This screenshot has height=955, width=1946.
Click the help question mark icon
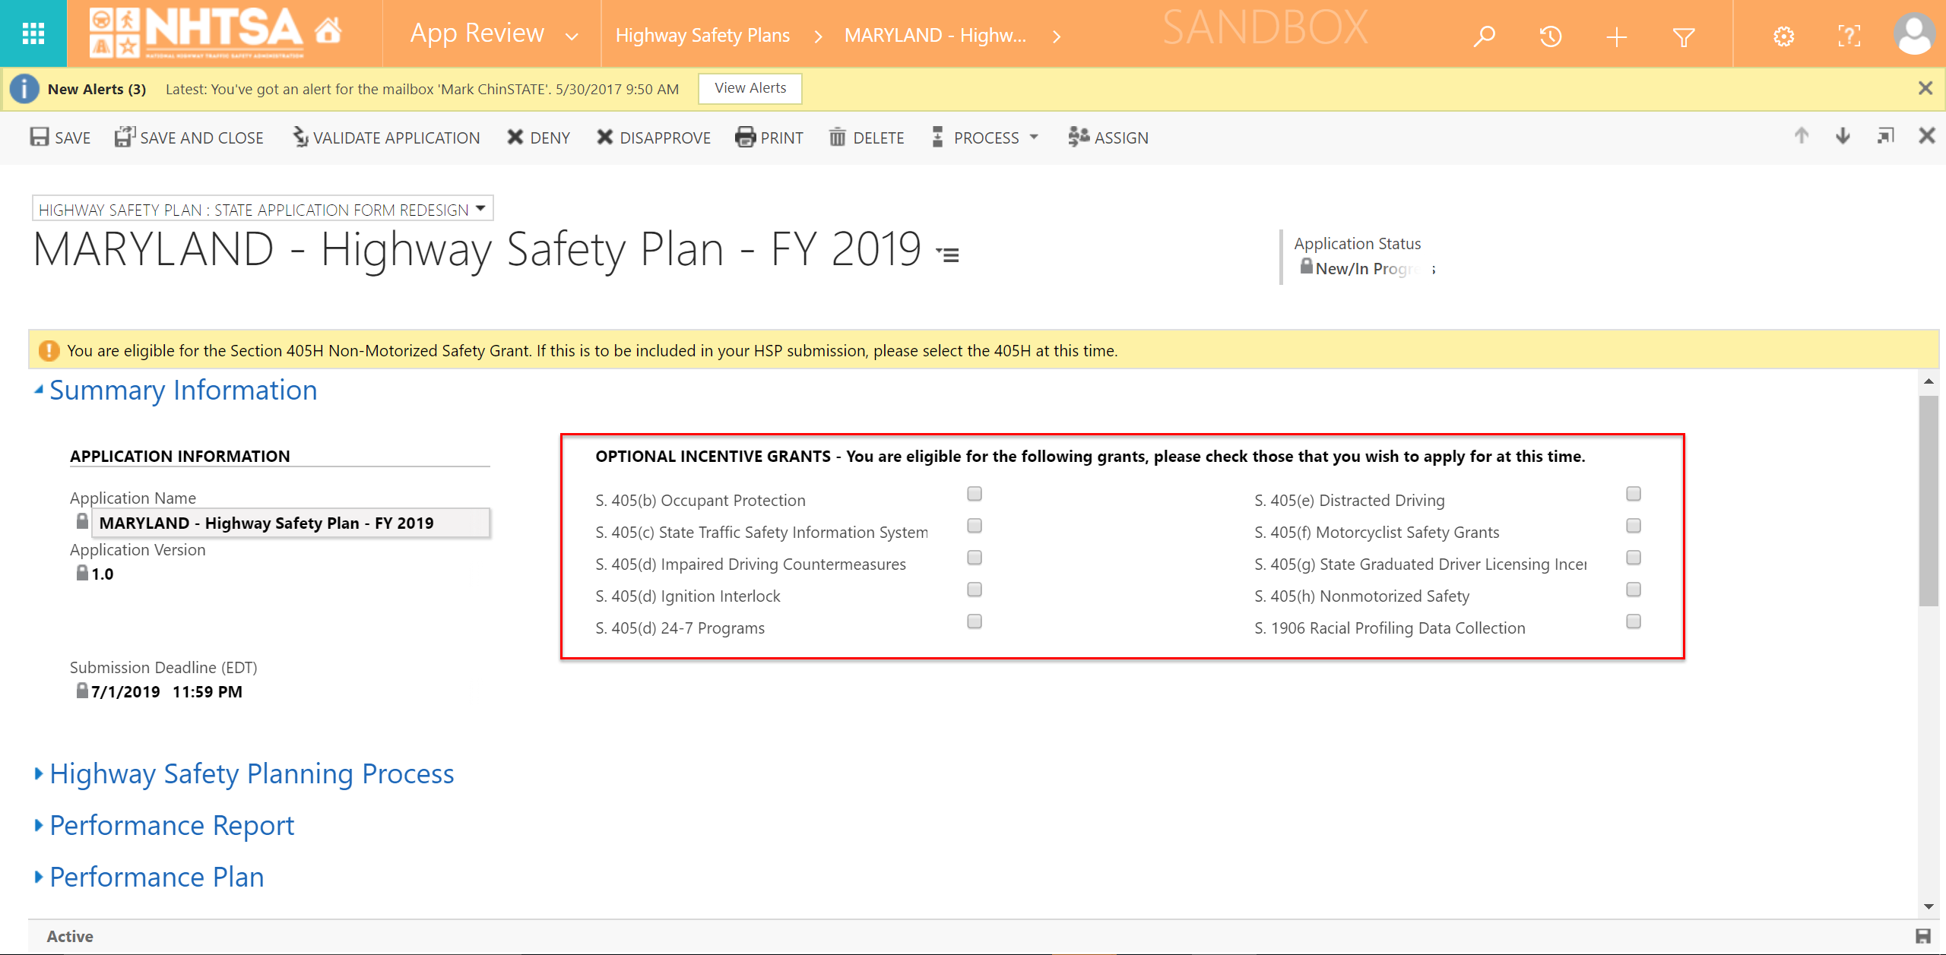(x=1849, y=36)
